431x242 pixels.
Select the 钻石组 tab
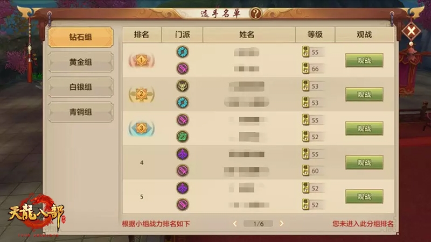(80, 37)
